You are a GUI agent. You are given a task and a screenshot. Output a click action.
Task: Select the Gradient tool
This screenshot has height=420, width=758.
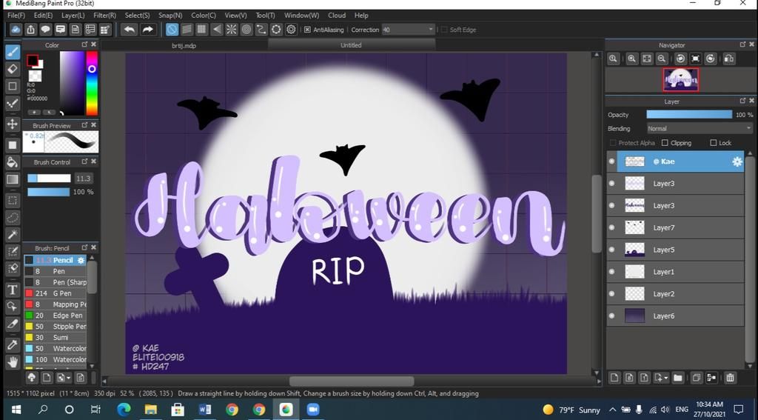(13, 179)
